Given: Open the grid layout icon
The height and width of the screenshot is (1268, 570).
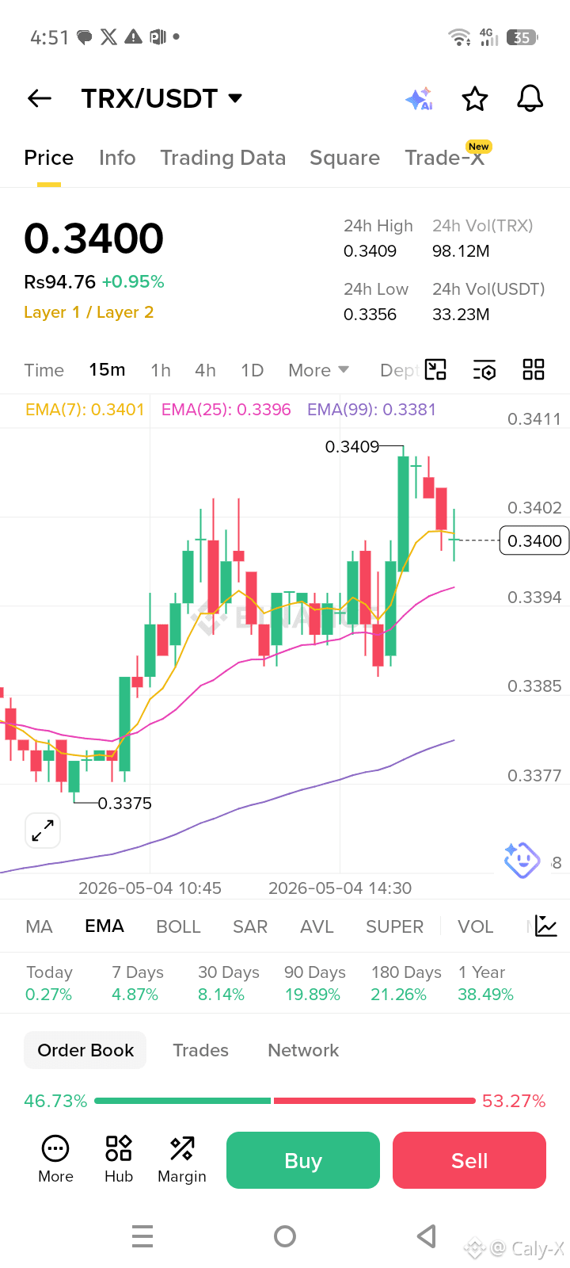Looking at the screenshot, I should [x=534, y=369].
